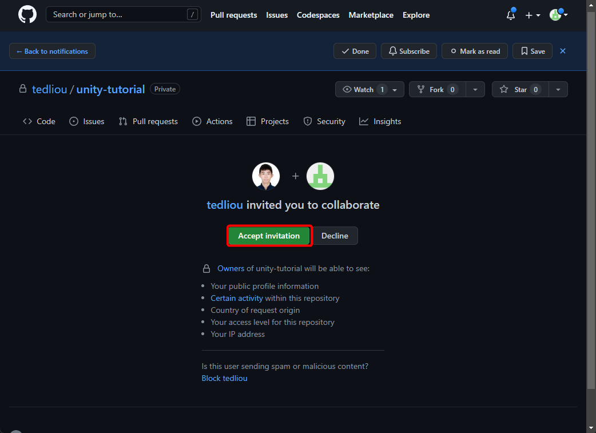
Task: Click scrollbar down arrow
Action: (591, 428)
